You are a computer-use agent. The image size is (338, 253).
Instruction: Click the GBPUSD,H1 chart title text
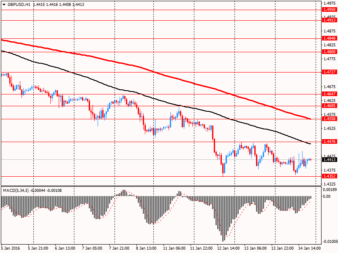pos(19,5)
